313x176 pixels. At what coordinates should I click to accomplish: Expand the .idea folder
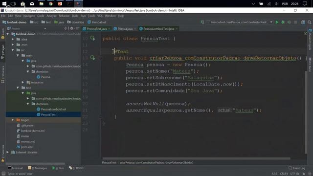tap(13, 39)
